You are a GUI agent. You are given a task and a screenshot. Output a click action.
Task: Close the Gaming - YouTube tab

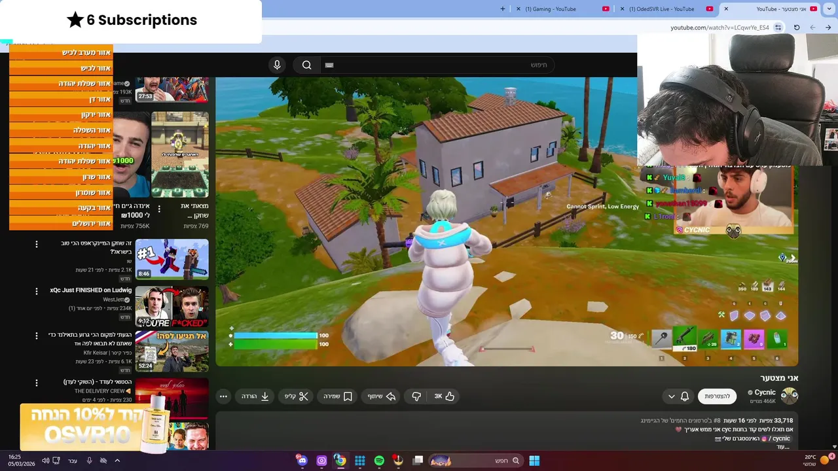click(519, 9)
